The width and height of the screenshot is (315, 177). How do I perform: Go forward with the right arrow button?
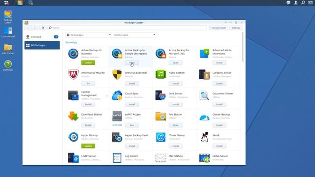(35, 28)
